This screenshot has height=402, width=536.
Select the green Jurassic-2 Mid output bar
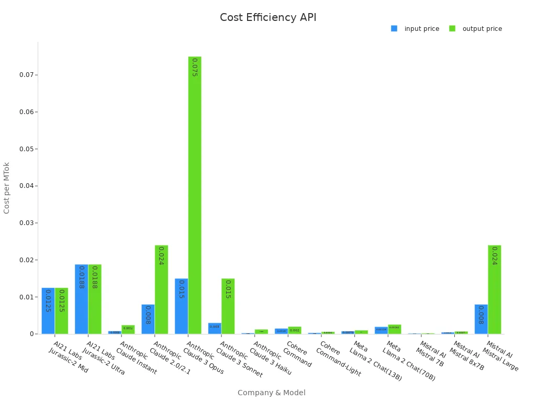pos(62,311)
